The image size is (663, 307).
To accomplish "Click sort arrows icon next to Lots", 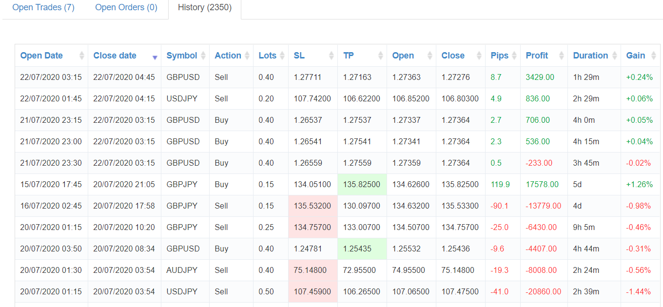I will (282, 56).
